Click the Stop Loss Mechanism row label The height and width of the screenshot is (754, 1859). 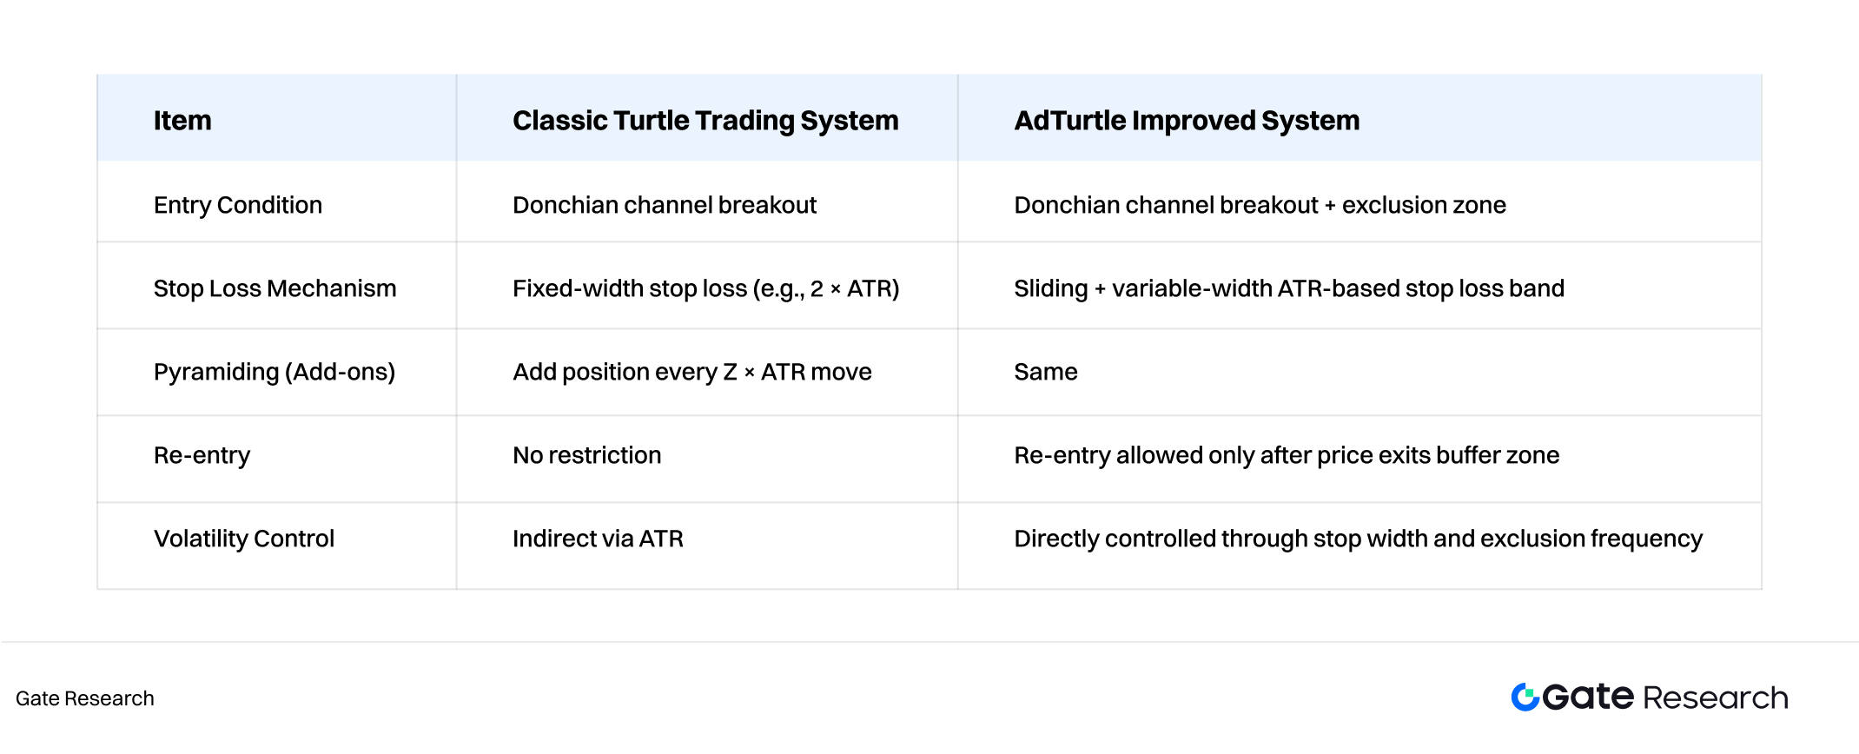click(x=275, y=288)
